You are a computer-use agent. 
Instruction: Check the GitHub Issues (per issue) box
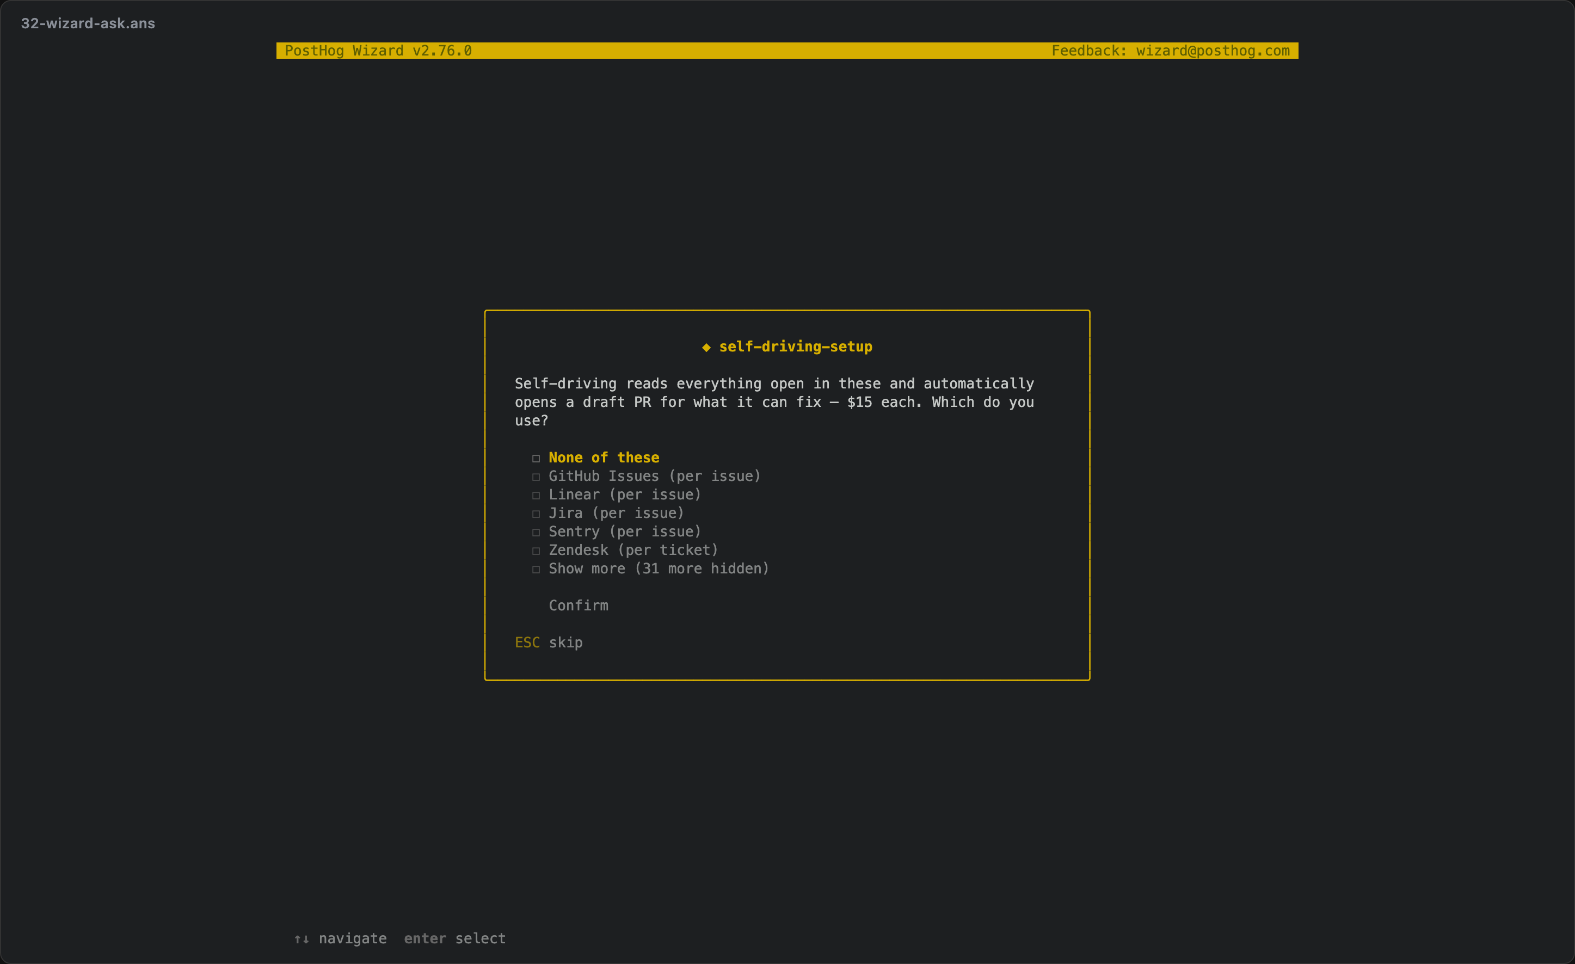(536, 477)
